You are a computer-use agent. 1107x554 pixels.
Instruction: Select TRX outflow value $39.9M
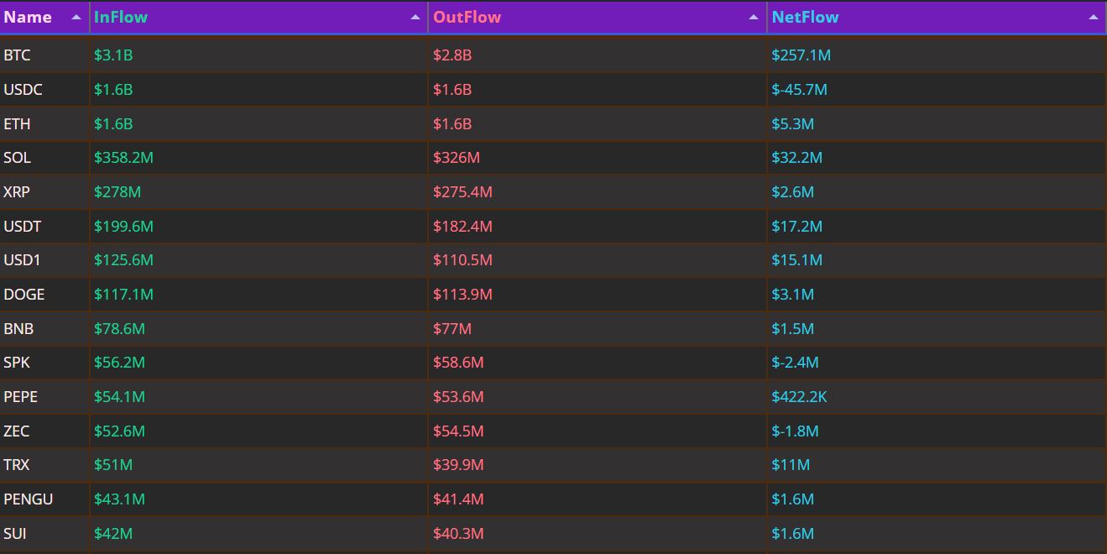click(458, 465)
